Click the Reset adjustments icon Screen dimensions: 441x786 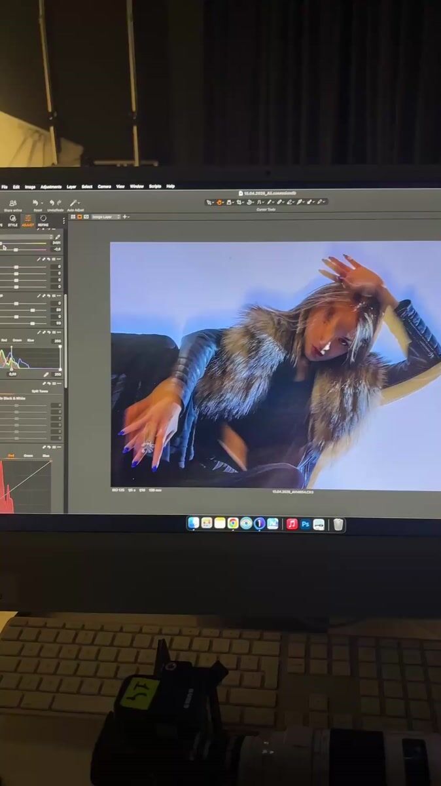tap(35, 203)
